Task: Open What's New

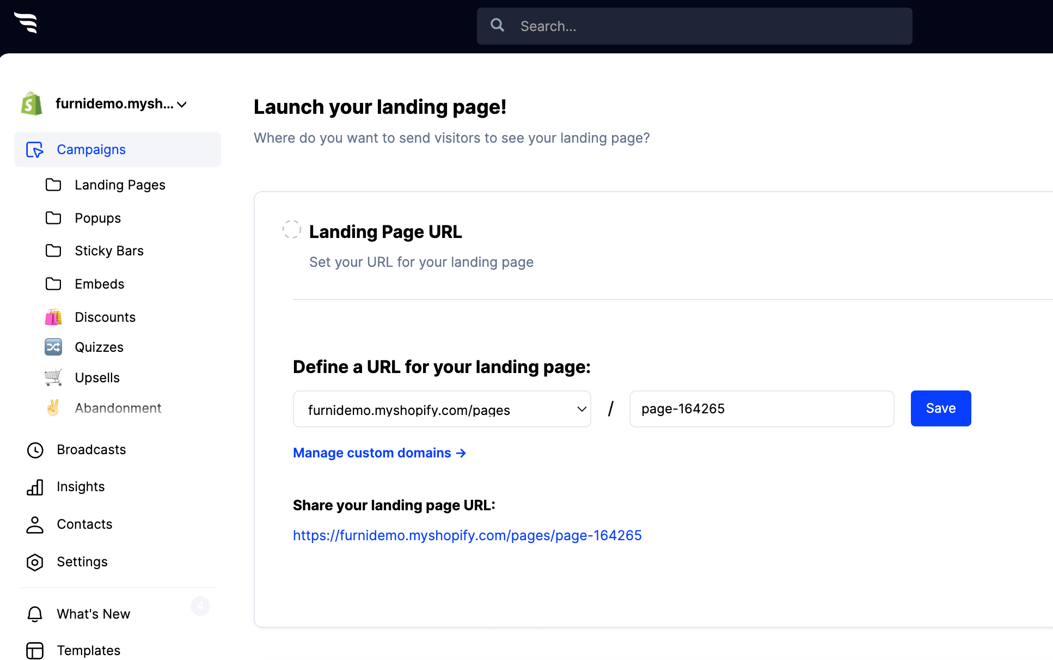Action: (x=94, y=614)
